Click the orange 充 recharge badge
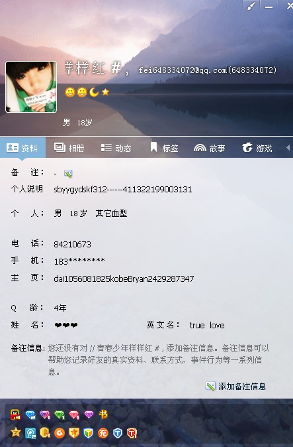293x447 pixels. pos(103,433)
